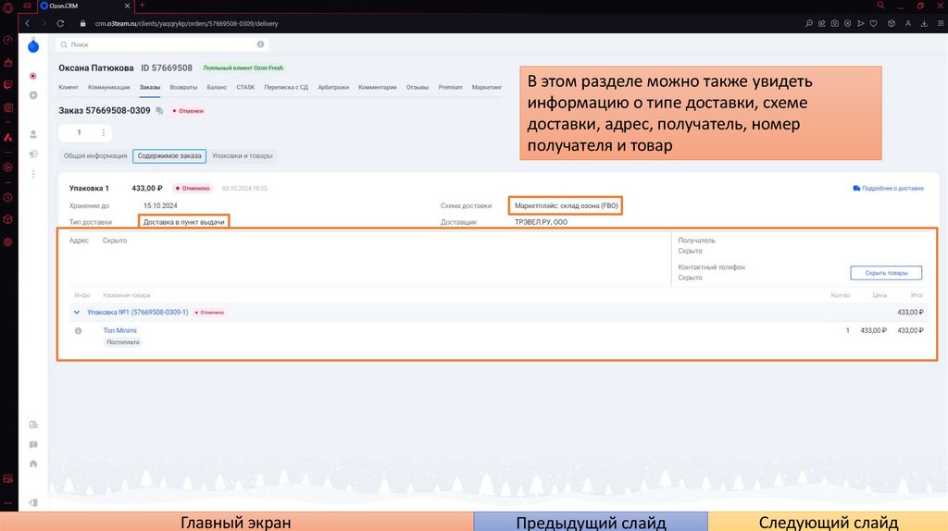This screenshot has height=531, width=948.
Task: Click the browser sidebar cube extensions icon
Action: (x=7, y=219)
